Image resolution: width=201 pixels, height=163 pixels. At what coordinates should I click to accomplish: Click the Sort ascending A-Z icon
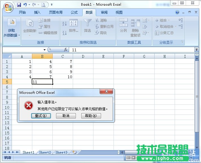(64, 24)
